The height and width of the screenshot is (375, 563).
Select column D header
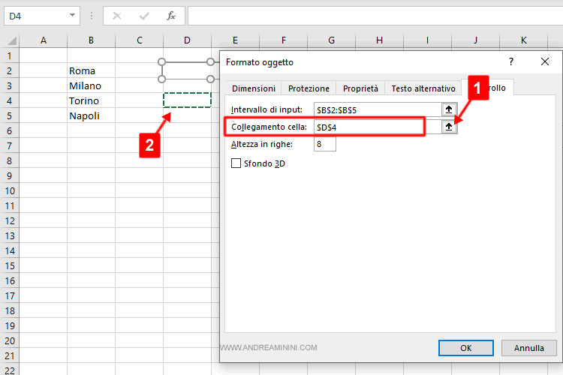coord(187,40)
